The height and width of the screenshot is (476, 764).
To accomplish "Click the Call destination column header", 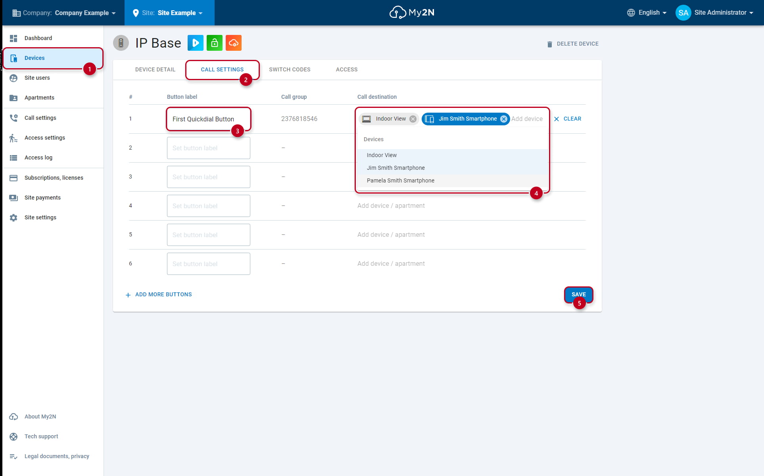I will coord(377,97).
